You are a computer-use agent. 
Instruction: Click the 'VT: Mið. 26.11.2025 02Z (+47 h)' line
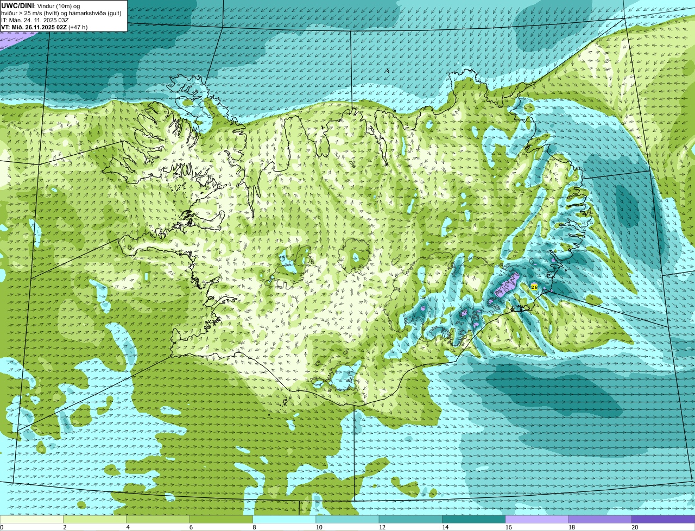tap(45, 27)
